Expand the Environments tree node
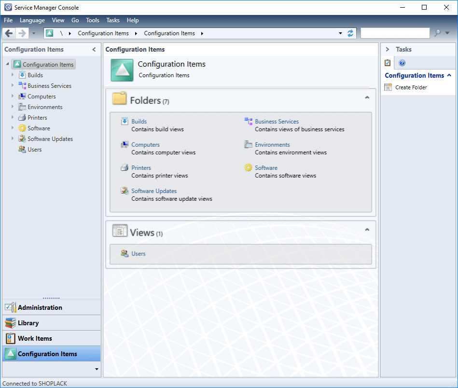 13,107
